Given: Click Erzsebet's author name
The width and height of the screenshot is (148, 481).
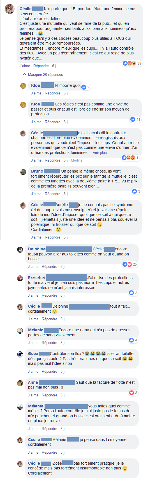Looking at the screenshot, I should coord(37,278).
